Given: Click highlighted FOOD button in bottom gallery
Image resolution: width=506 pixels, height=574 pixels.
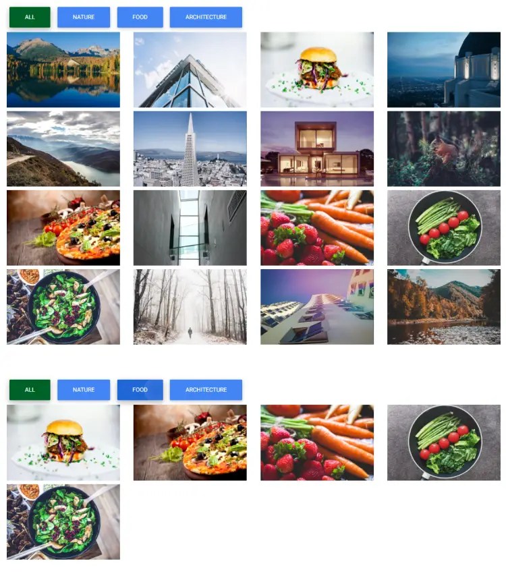Looking at the screenshot, I should coord(140,390).
